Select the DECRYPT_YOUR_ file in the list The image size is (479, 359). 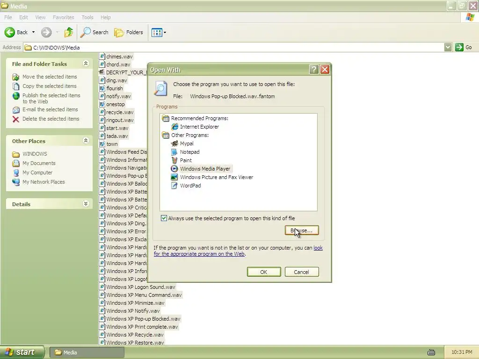(x=123, y=72)
